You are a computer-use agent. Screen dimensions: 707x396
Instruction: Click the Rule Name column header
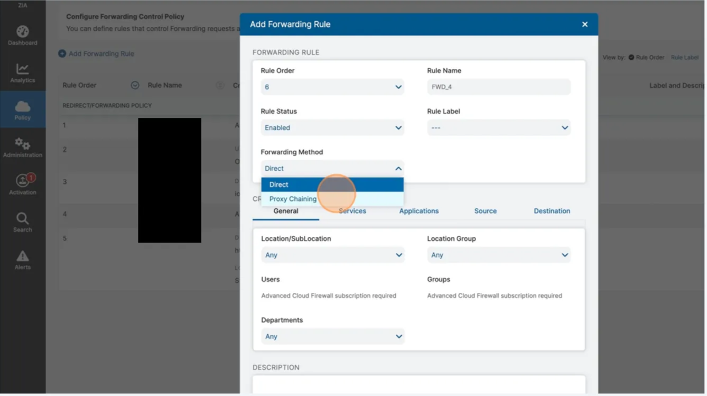tap(165, 85)
